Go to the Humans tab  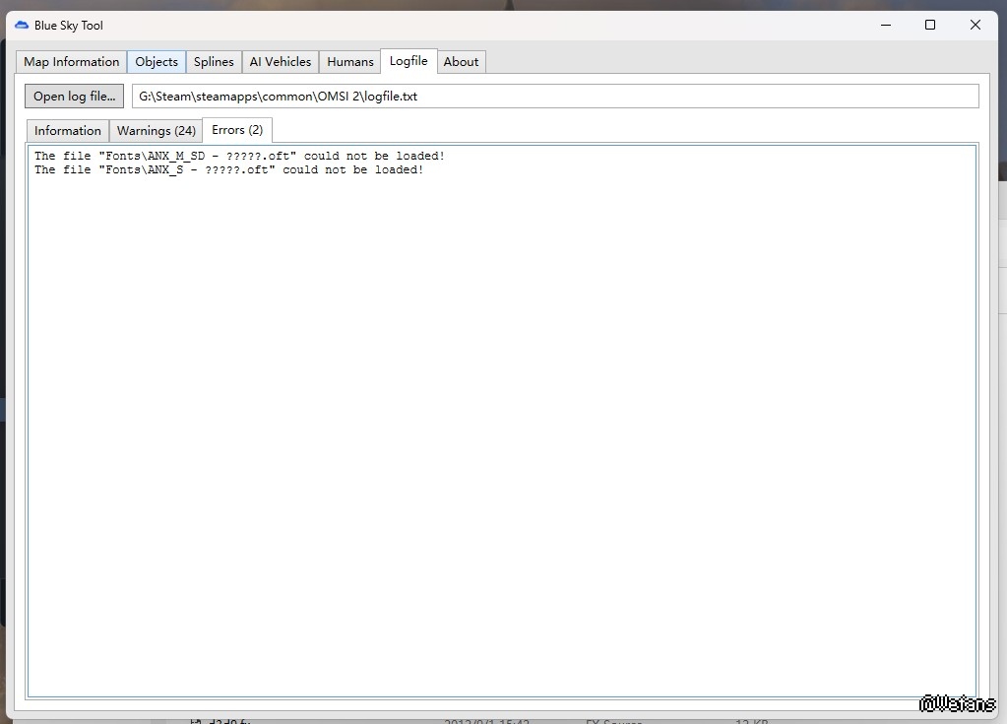[x=350, y=62]
